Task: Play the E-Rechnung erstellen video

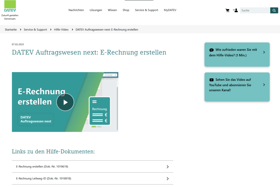Action: [65, 102]
